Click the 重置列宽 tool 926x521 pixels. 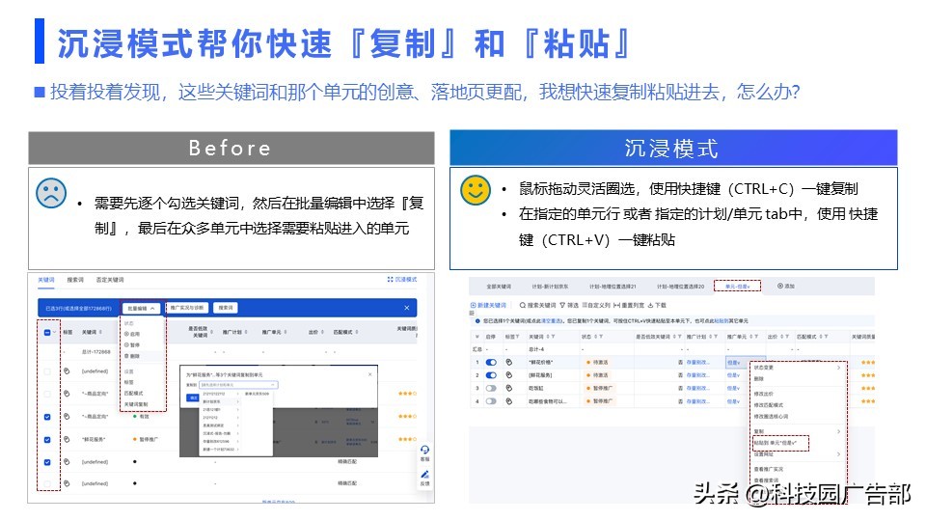628,306
